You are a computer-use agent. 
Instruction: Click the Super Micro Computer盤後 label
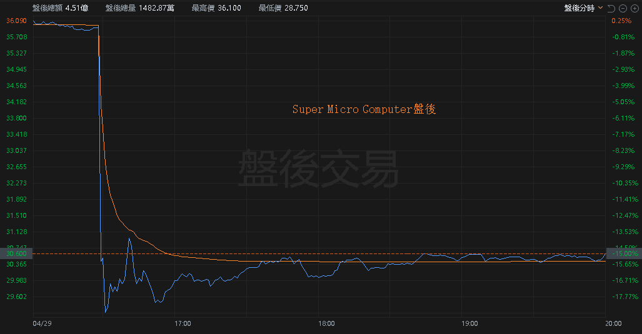[364, 109]
